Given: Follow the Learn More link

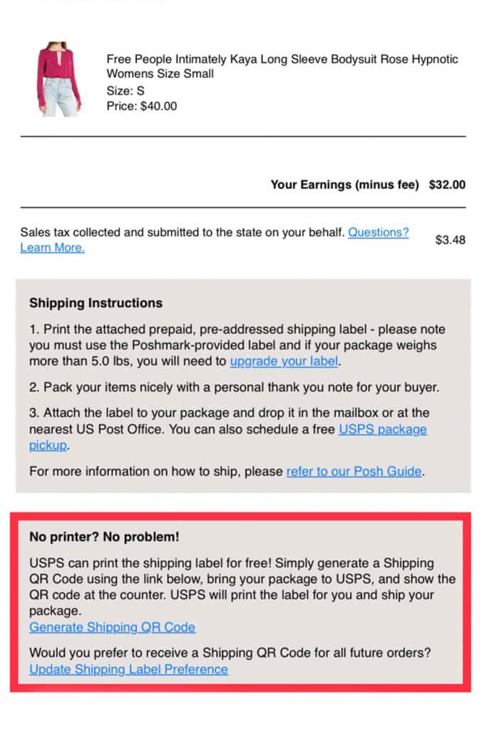Looking at the screenshot, I should 52,247.
